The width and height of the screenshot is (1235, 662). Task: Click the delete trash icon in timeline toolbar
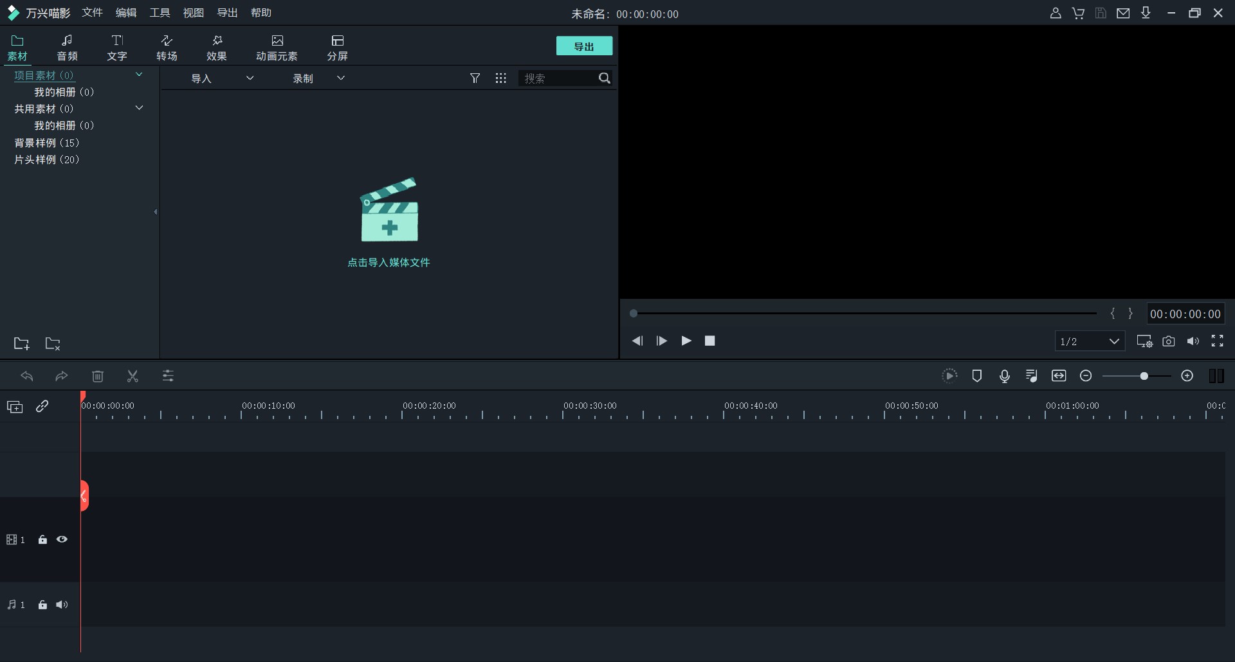(98, 377)
